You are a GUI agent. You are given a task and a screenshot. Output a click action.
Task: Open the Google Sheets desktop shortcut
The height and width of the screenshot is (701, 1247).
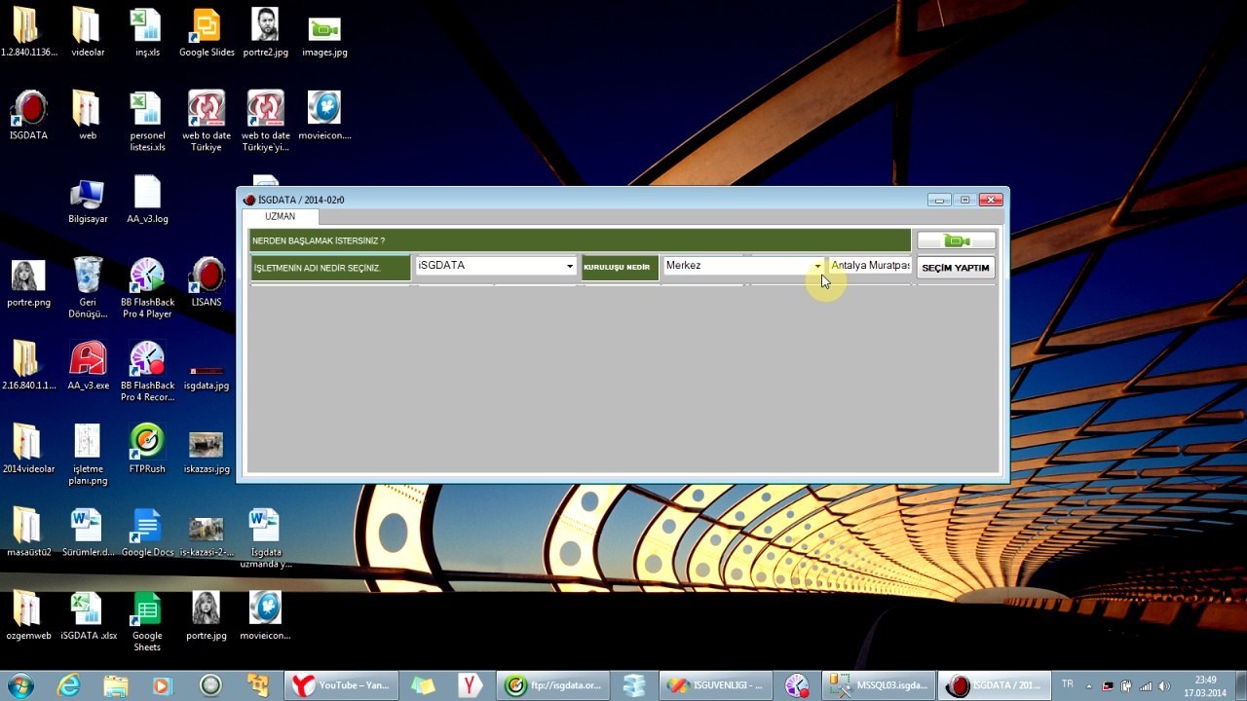coord(147,621)
